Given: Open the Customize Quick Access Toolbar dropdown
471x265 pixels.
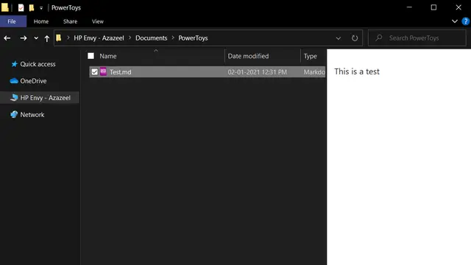Looking at the screenshot, I should point(41,8).
